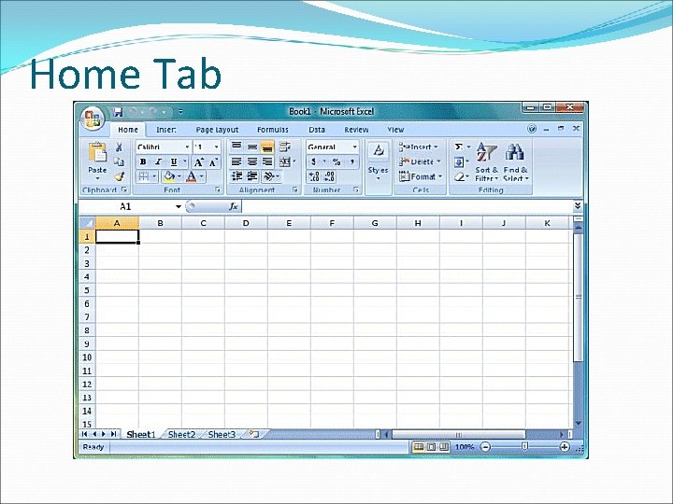Open Sort & Filter
This screenshot has height=504, width=673.
tap(487, 162)
